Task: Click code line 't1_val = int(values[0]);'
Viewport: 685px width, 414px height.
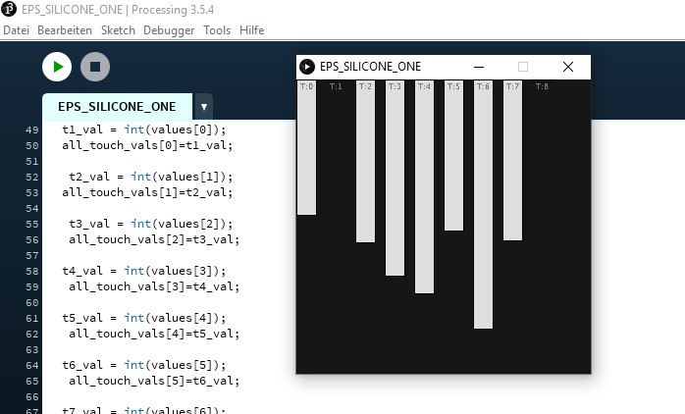Action: click(x=144, y=129)
